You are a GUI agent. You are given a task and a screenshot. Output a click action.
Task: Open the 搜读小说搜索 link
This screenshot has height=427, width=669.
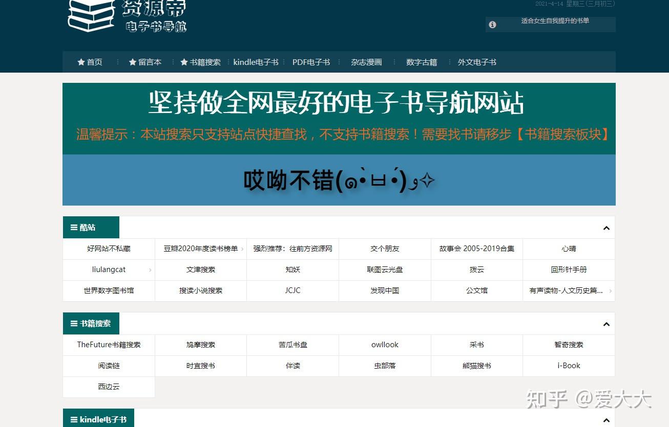coord(201,290)
